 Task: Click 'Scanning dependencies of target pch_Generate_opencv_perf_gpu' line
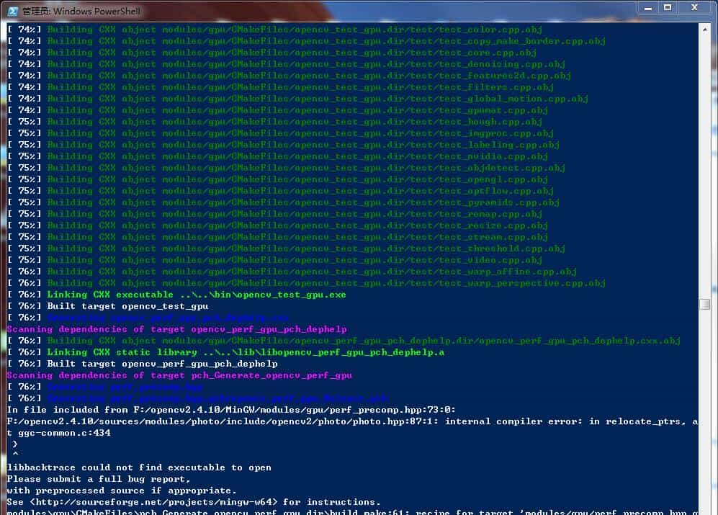pyautogui.click(x=179, y=375)
